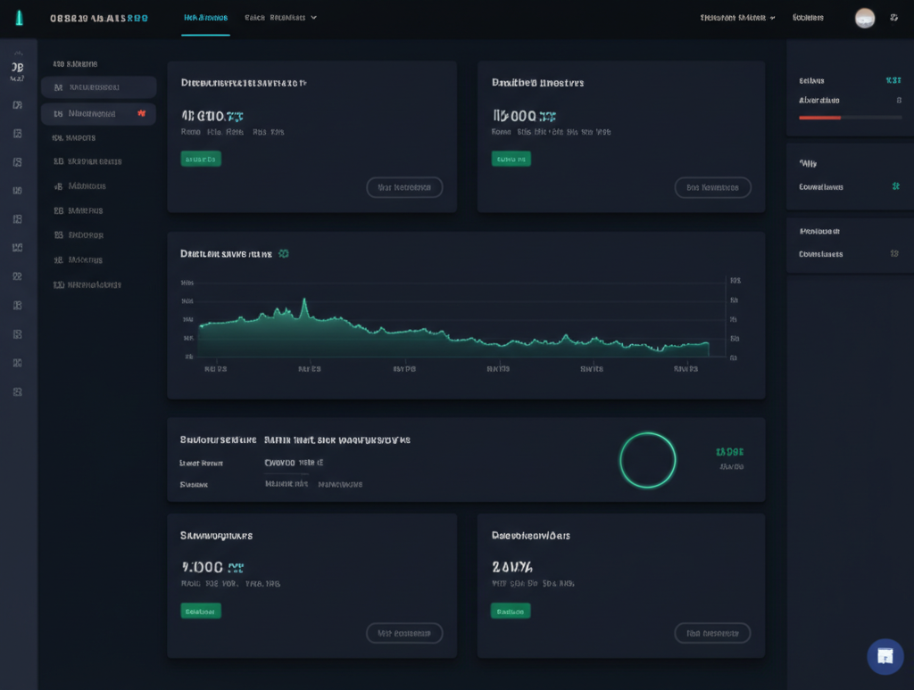Select the teal-underlined active tab in the header
Image resolution: width=914 pixels, height=690 pixels.
(205, 17)
